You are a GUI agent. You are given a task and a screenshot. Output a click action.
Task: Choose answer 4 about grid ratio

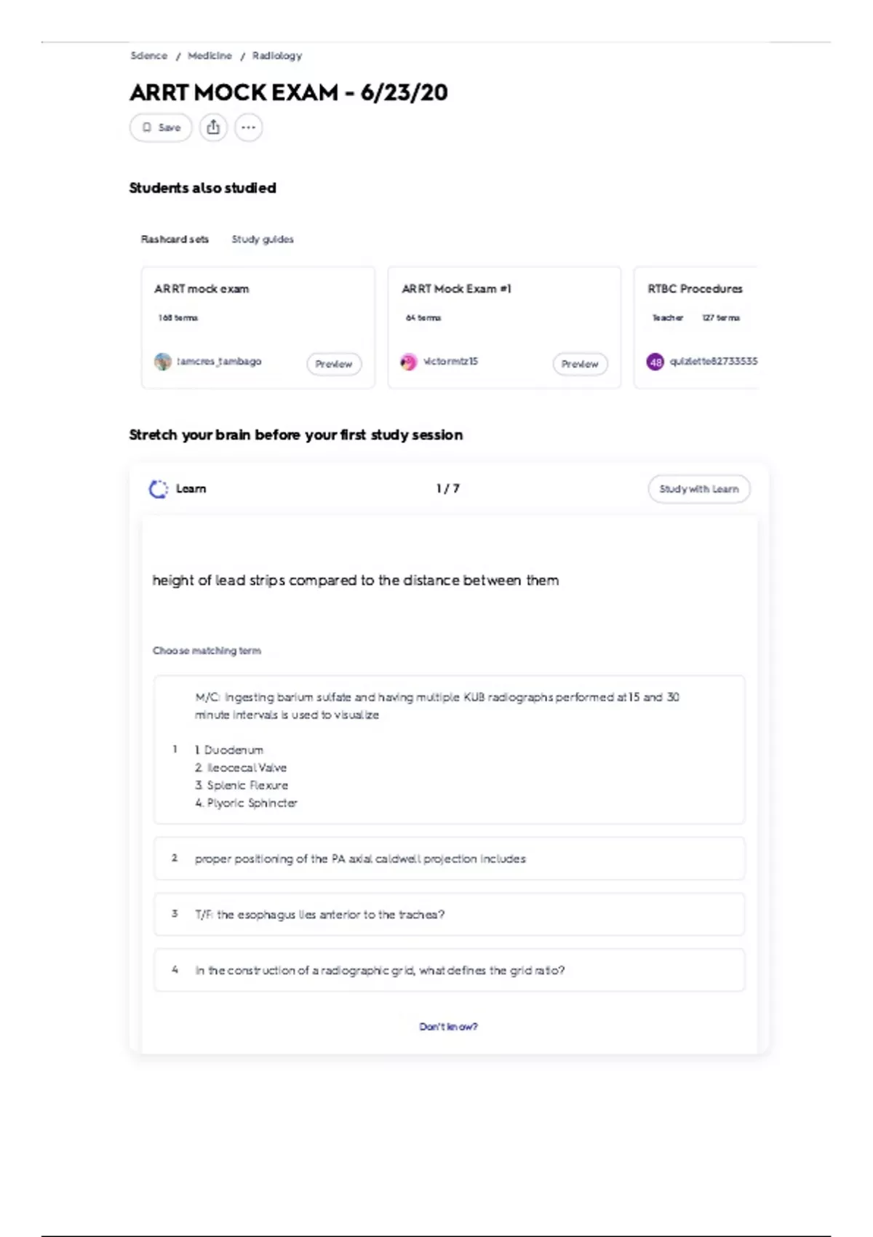pyautogui.click(x=449, y=970)
